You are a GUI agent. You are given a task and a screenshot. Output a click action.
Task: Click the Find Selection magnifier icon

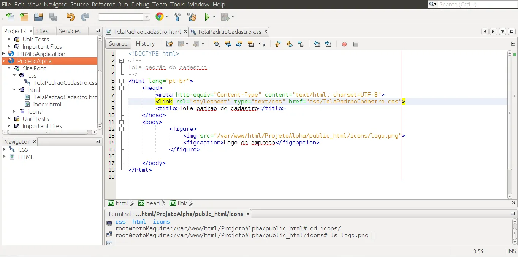(x=217, y=44)
